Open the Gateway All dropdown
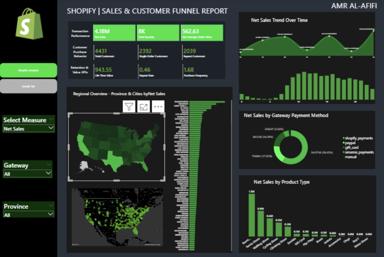Screen dimensions: 384x257 click(27, 174)
